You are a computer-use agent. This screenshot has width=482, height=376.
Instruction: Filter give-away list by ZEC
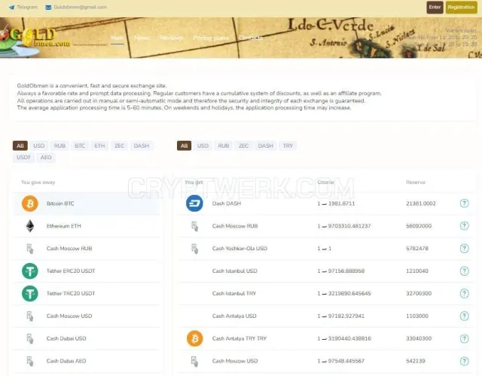119,145
